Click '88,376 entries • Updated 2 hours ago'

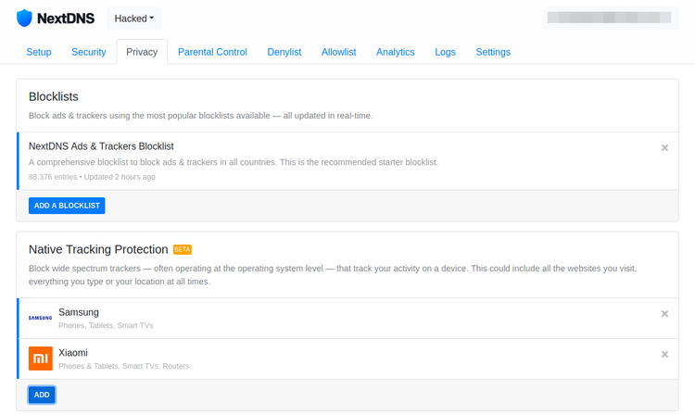(x=92, y=177)
